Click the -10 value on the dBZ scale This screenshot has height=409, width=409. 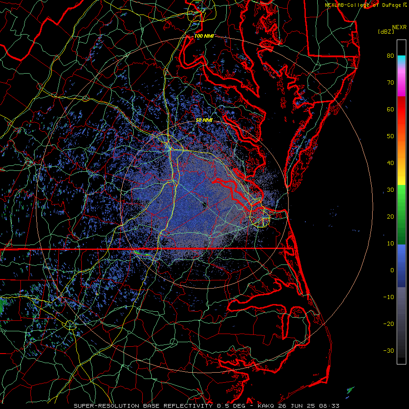(x=389, y=297)
